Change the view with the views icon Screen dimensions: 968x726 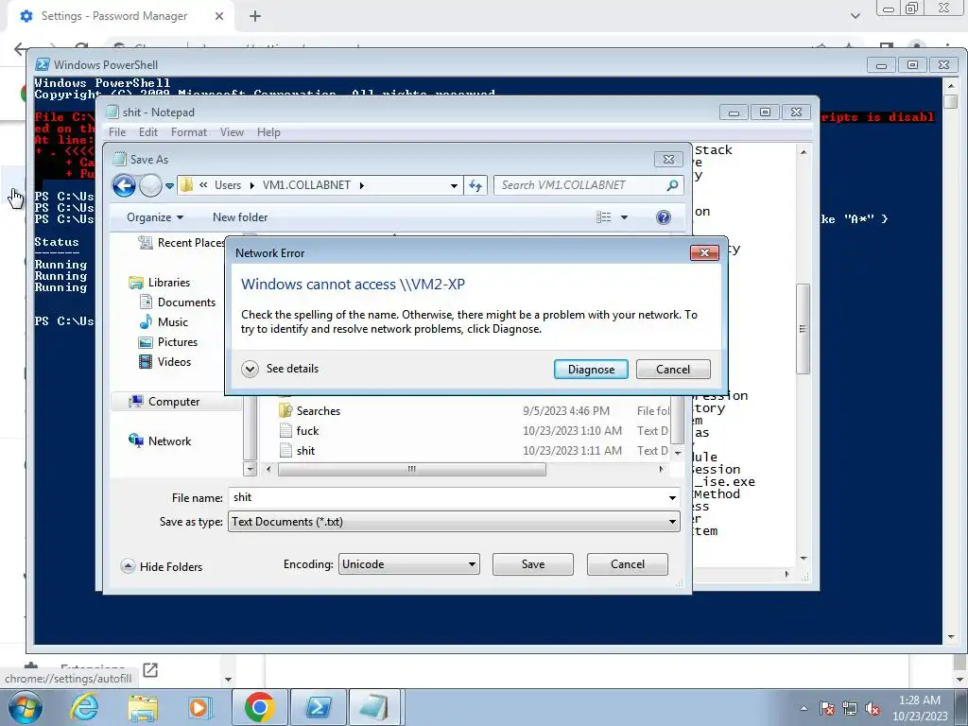(604, 217)
